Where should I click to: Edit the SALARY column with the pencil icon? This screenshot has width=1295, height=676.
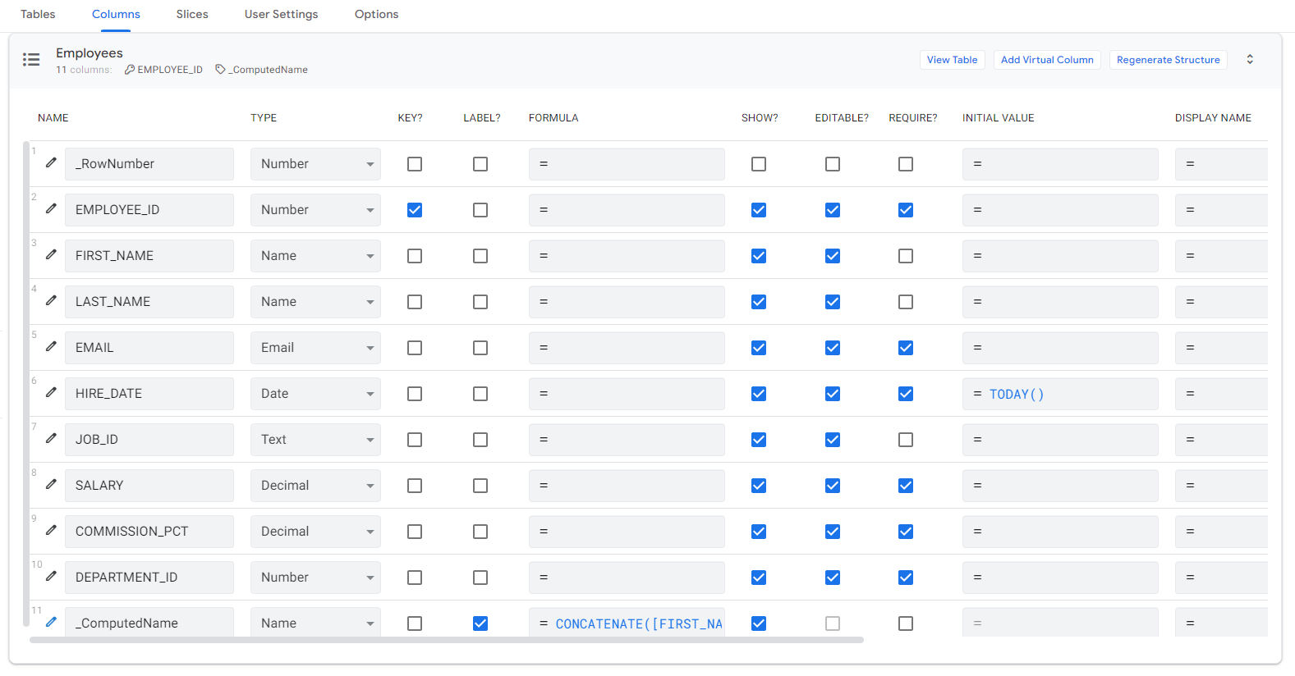(x=51, y=484)
